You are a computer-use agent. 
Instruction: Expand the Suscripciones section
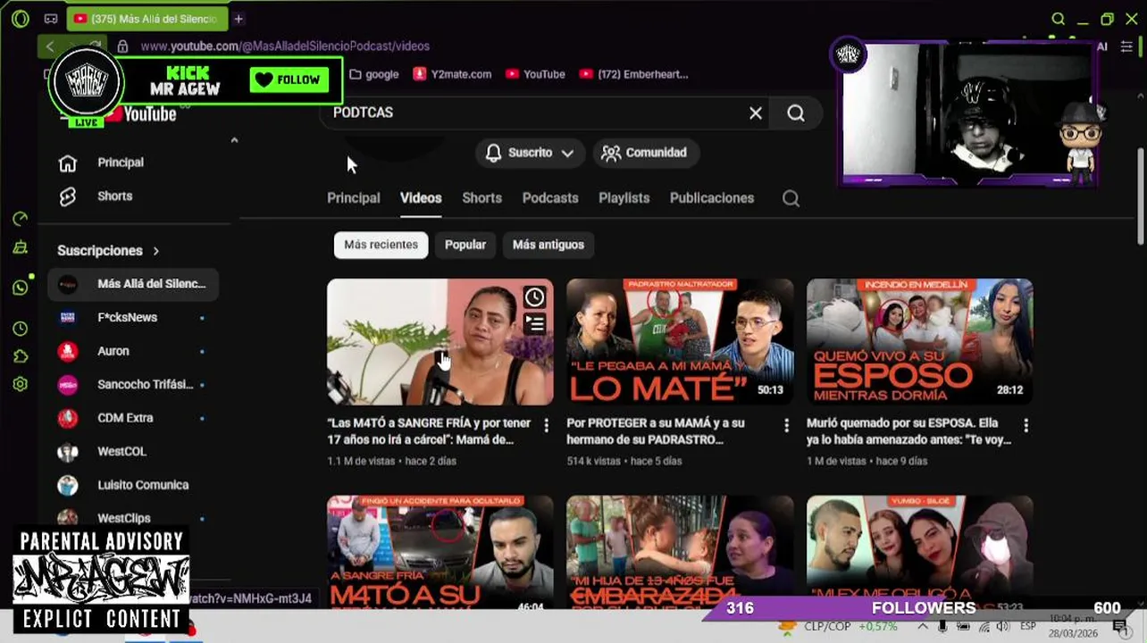pos(109,251)
